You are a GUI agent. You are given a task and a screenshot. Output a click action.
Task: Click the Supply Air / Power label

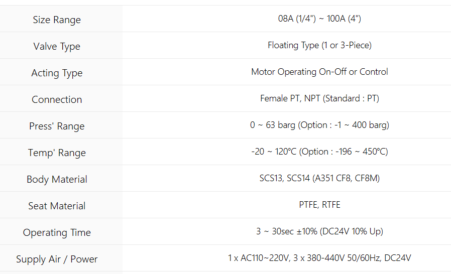[x=57, y=259]
